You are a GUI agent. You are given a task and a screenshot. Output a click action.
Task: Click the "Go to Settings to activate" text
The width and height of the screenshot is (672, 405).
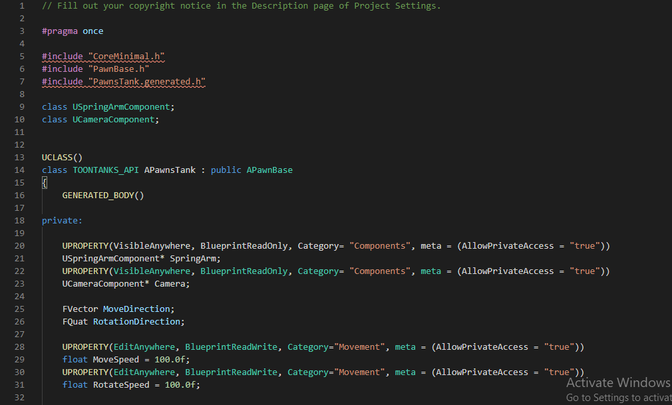pyautogui.click(x=618, y=397)
